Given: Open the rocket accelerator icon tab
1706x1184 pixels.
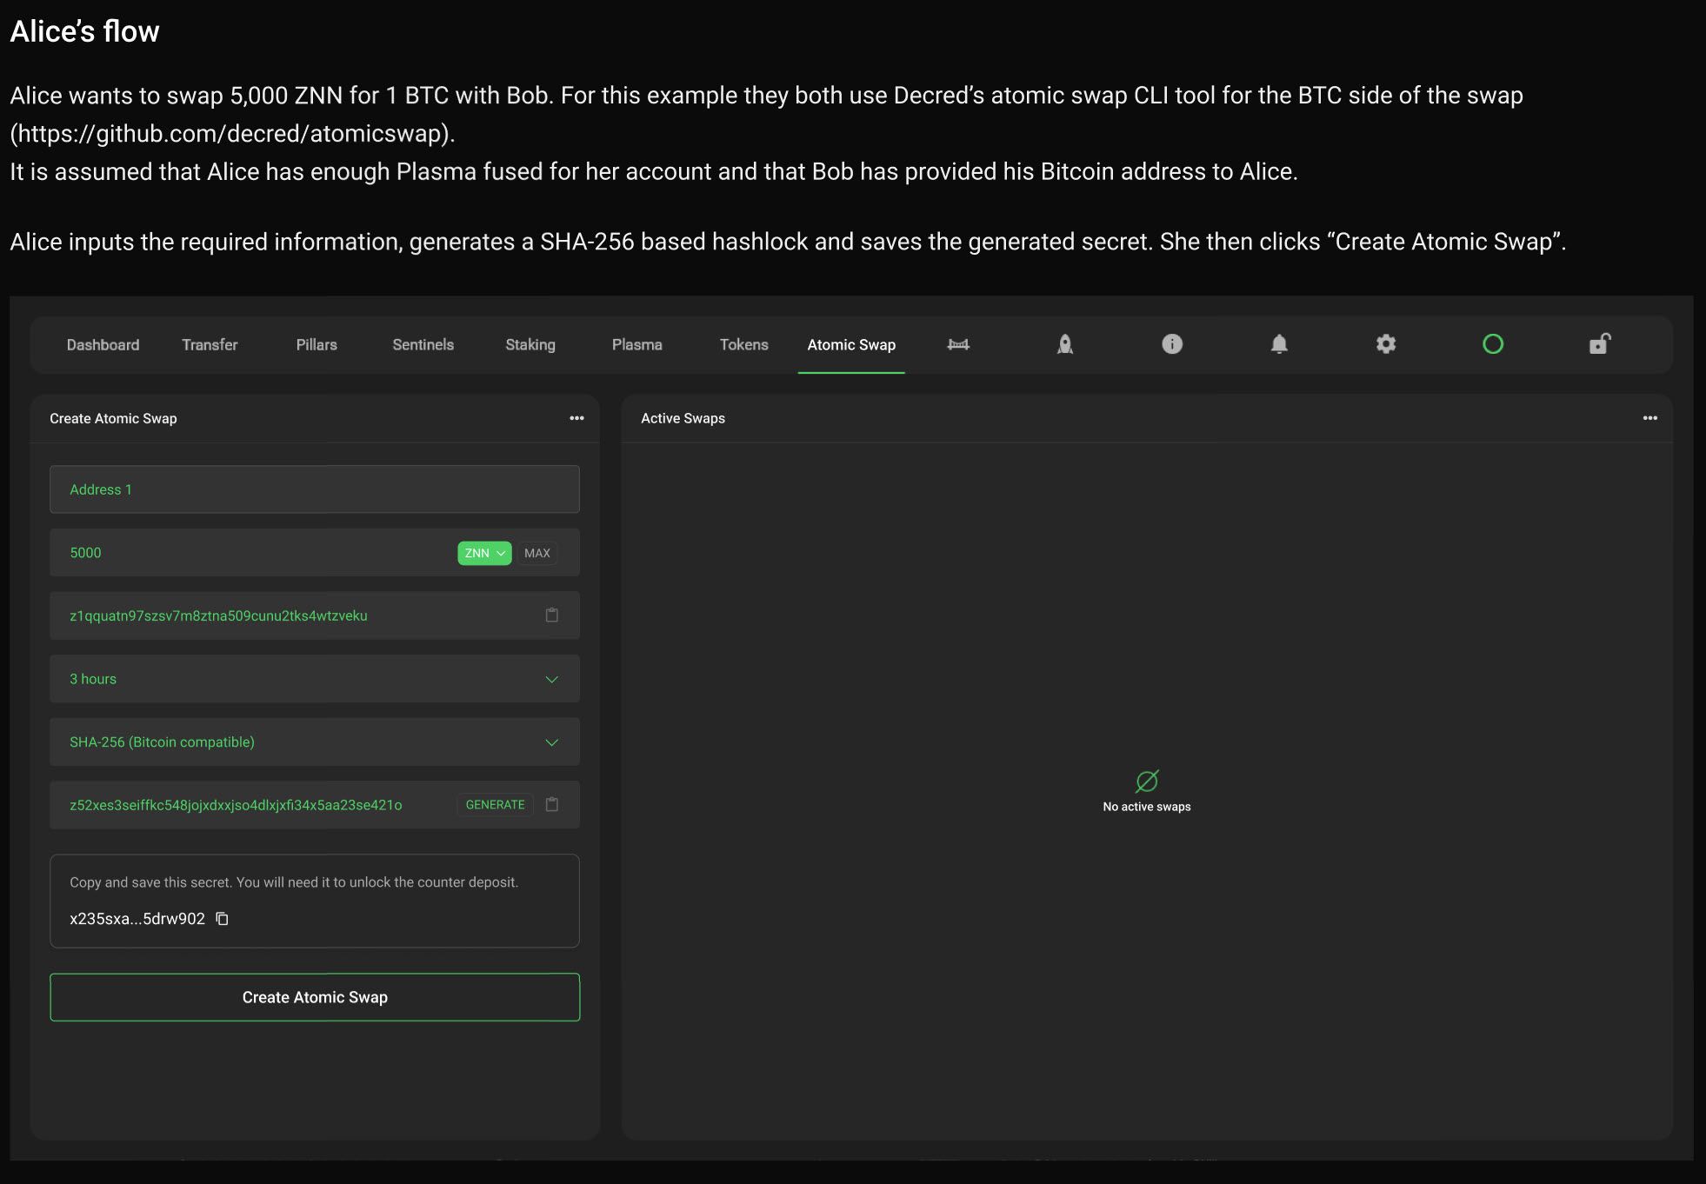Looking at the screenshot, I should click(1065, 344).
